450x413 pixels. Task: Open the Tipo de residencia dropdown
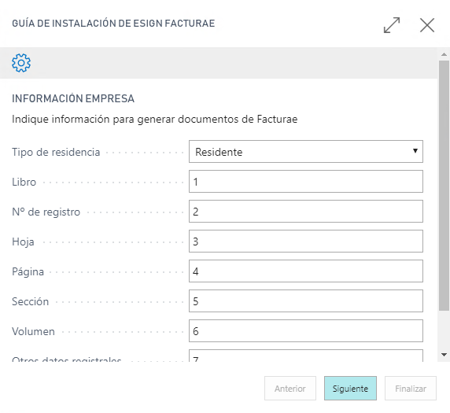pos(306,152)
